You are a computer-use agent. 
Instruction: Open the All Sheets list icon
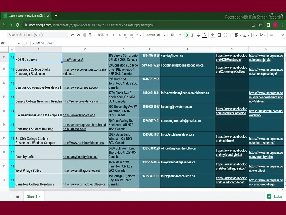pos(18,196)
